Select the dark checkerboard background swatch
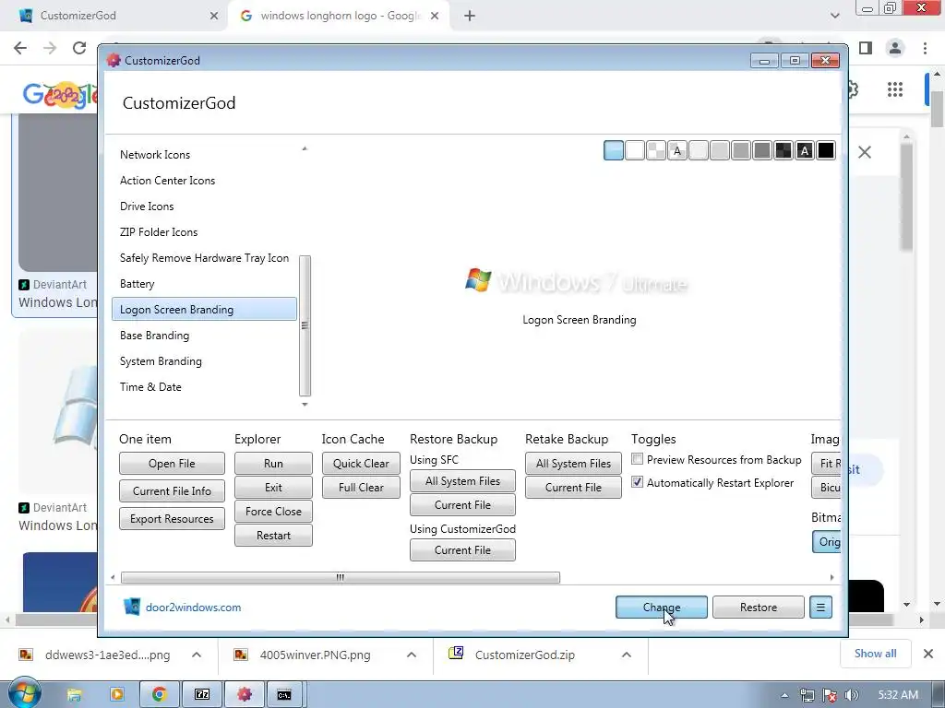 pos(784,150)
